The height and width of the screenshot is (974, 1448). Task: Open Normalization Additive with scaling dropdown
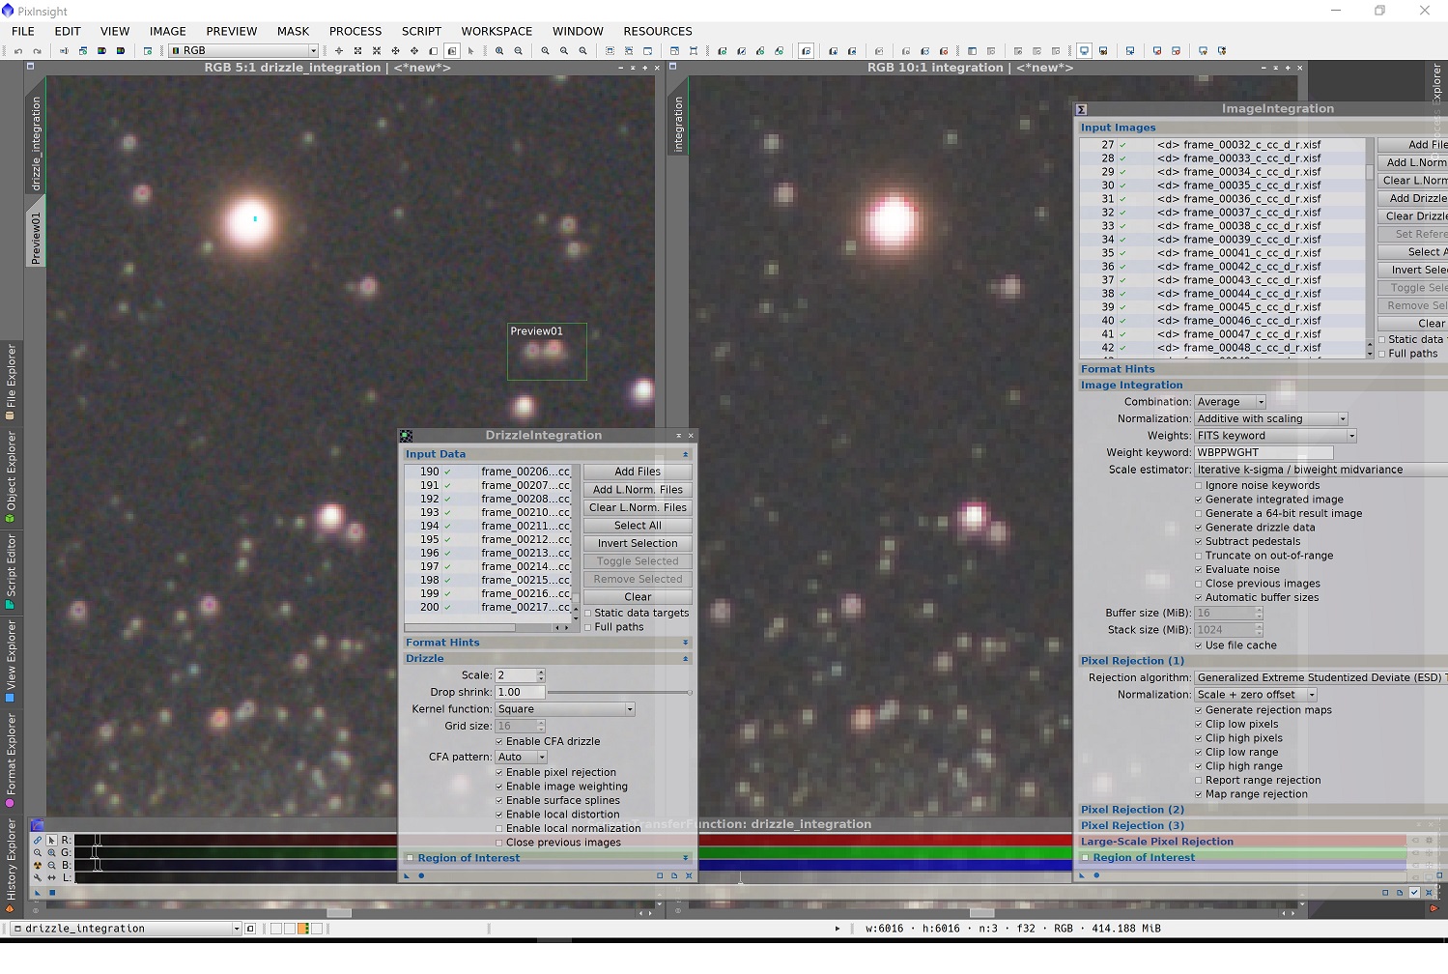click(1271, 419)
